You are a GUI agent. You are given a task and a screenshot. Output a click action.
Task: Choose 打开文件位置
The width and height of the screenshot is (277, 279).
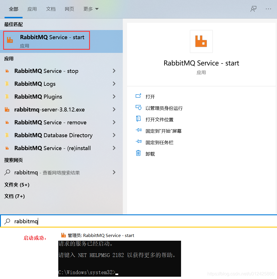(159, 119)
